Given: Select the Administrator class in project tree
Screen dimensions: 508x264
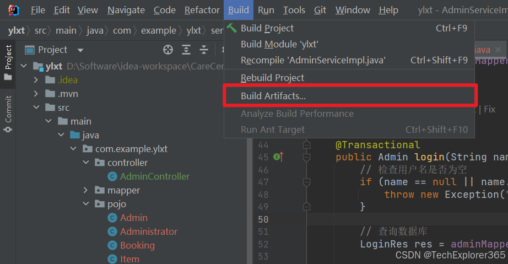Looking at the screenshot, I should [149, 231].
